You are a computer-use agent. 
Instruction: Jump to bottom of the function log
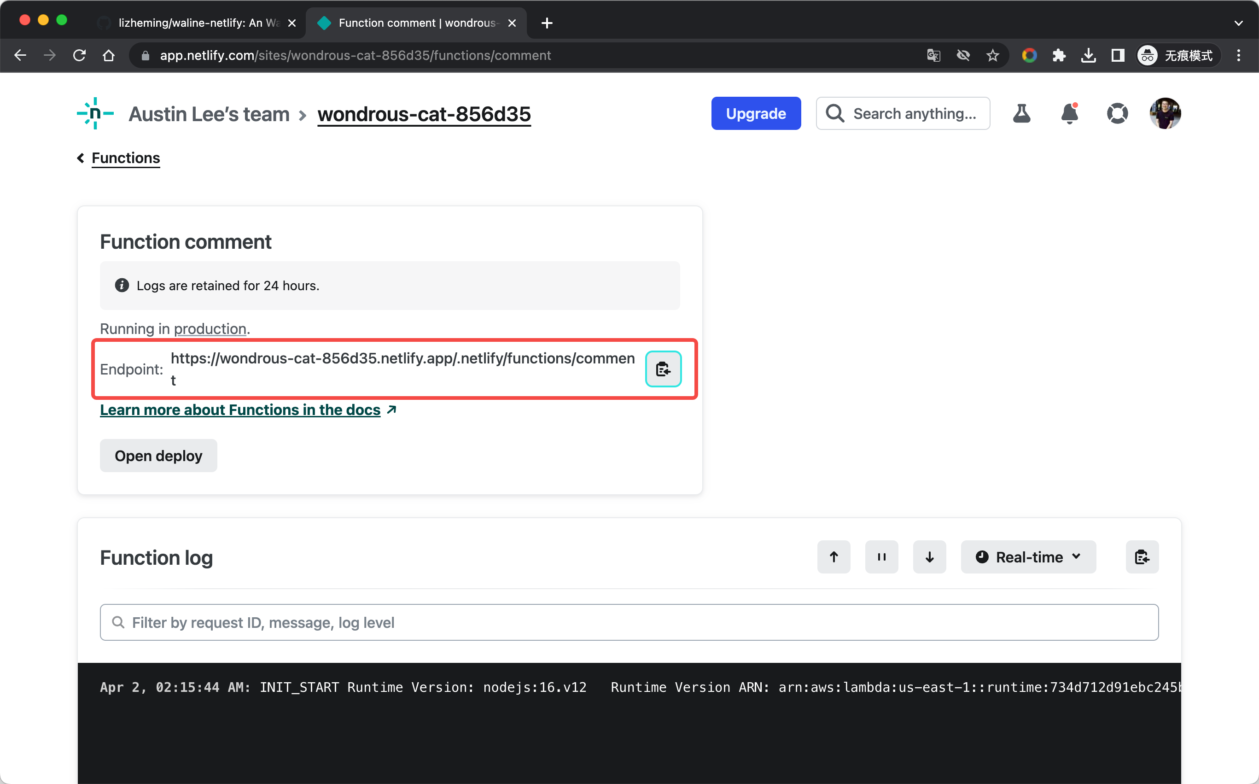(x=929, y=557)
